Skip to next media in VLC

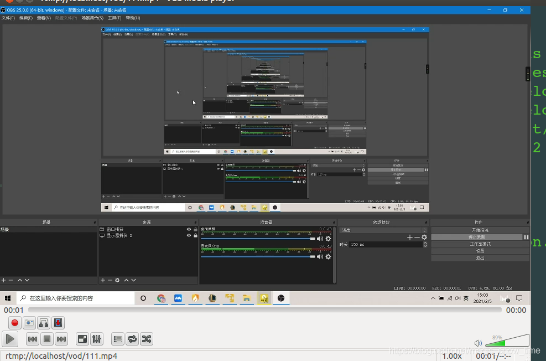[x=61, y=339]
